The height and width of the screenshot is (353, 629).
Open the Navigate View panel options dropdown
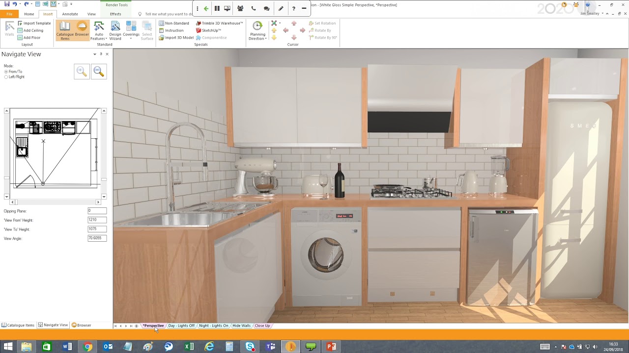click(95, 54)
